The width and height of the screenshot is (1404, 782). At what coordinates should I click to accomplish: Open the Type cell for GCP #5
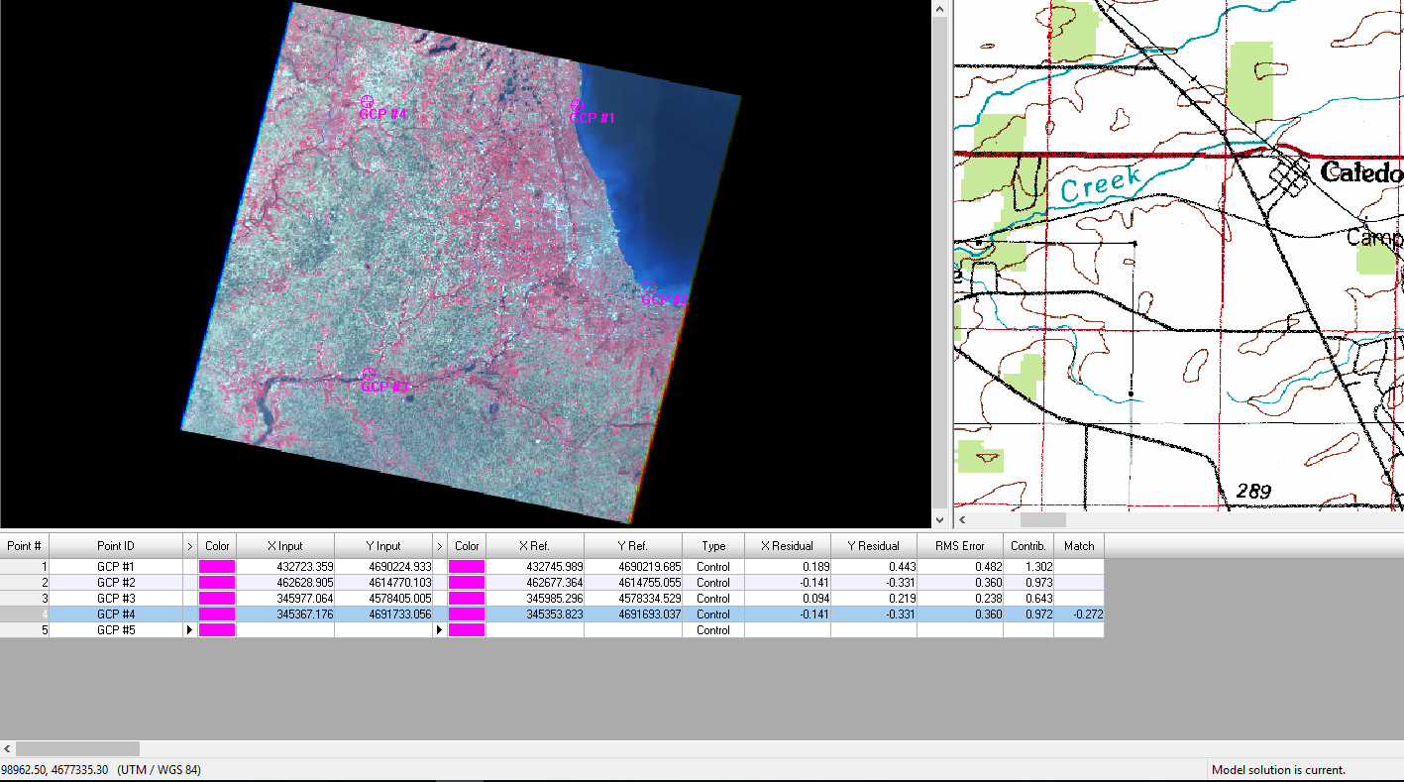click(x=712, y=630)
